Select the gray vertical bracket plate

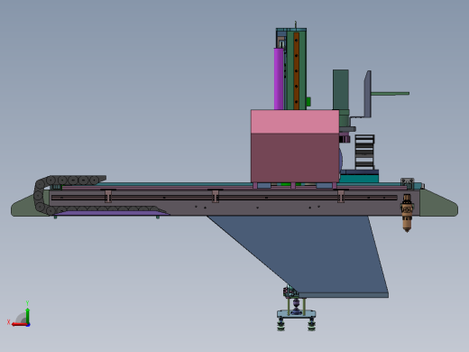point(368,94)
